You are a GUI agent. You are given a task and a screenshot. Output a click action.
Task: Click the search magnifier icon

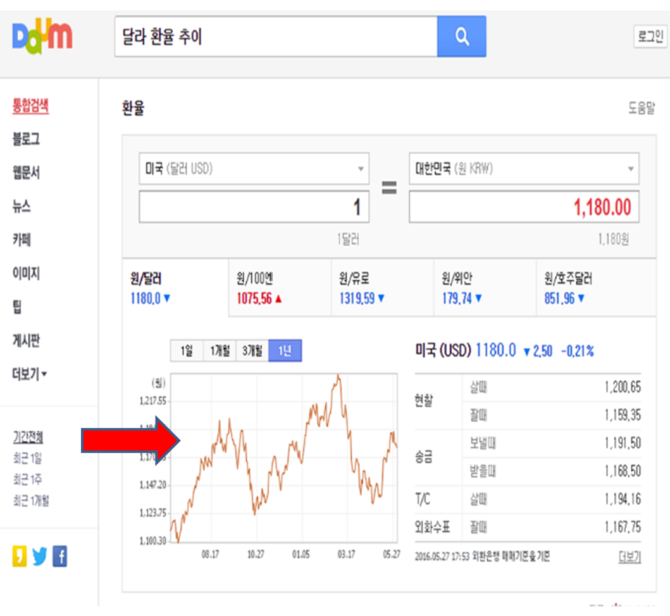click(461, 36)
